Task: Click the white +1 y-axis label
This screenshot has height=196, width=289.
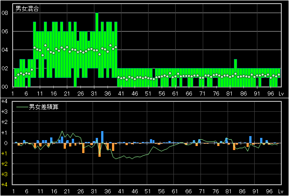Action: tap(4, 132)
